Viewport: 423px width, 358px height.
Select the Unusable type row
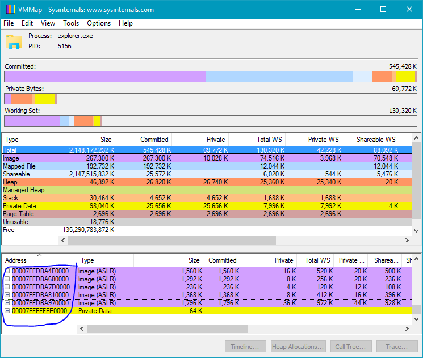[x=207, y=222]
